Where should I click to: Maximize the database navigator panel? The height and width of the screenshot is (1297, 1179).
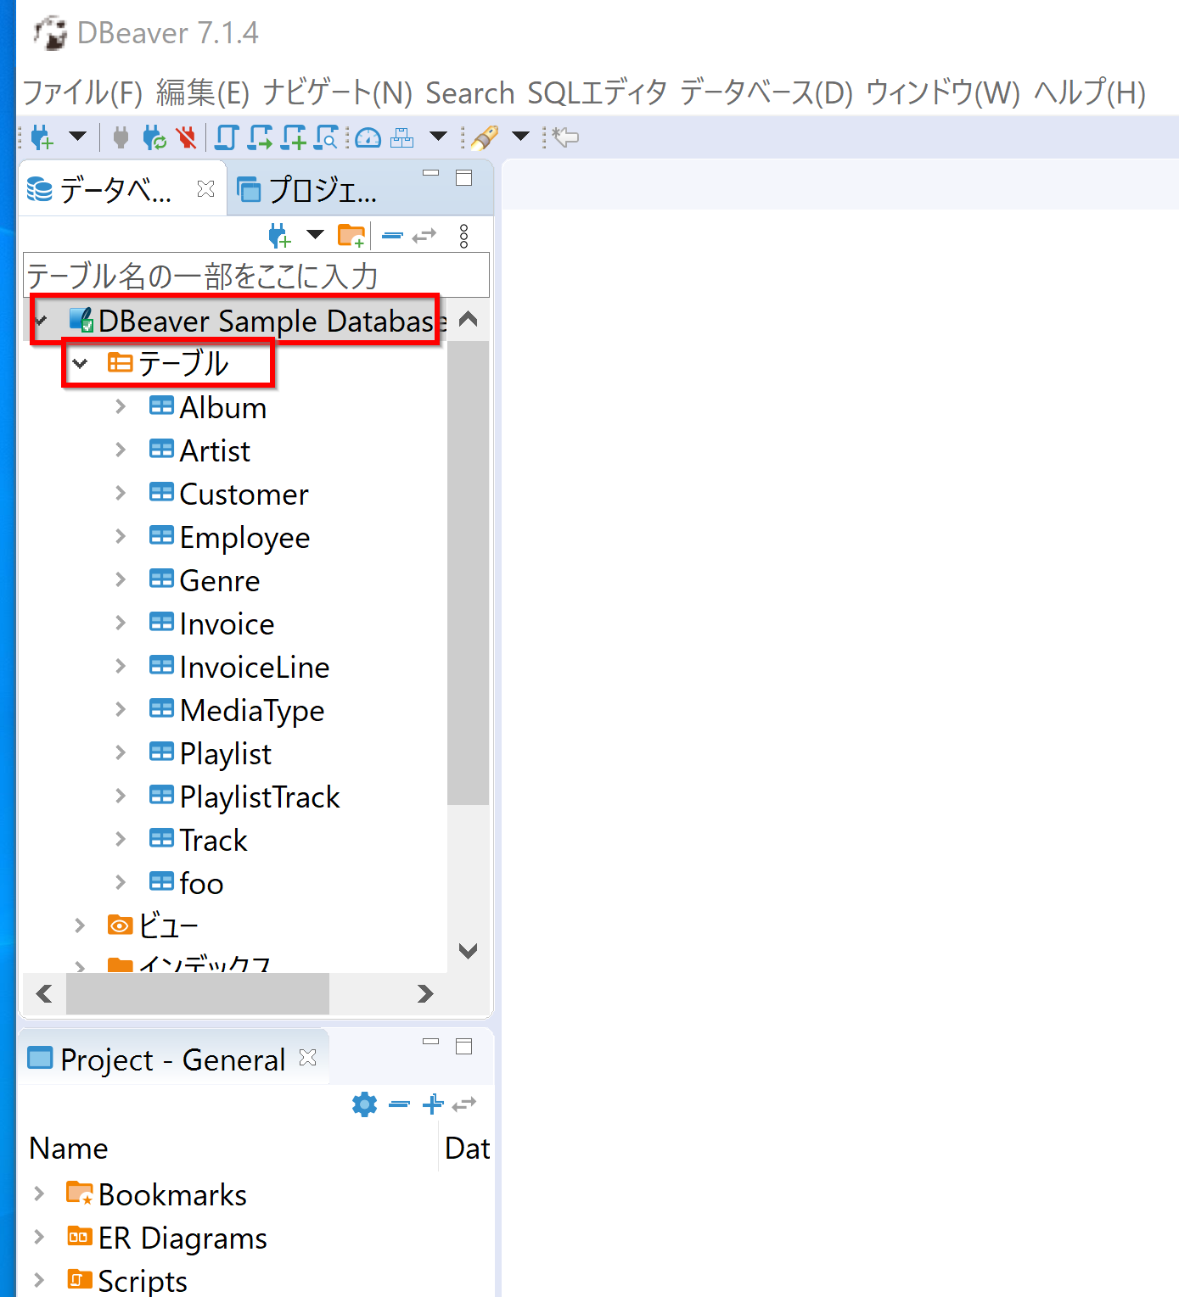click(x=463, y=177)
